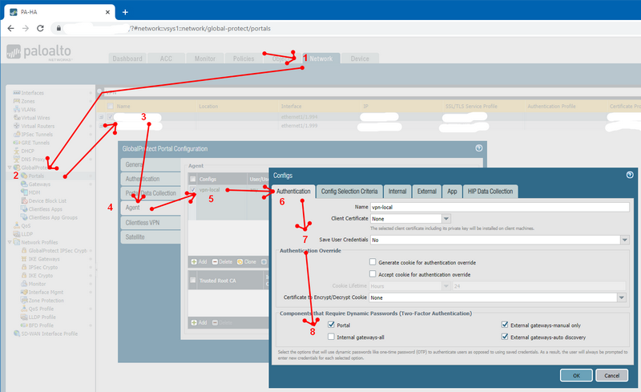Open the Device top tab

click(x=360, y=59)
